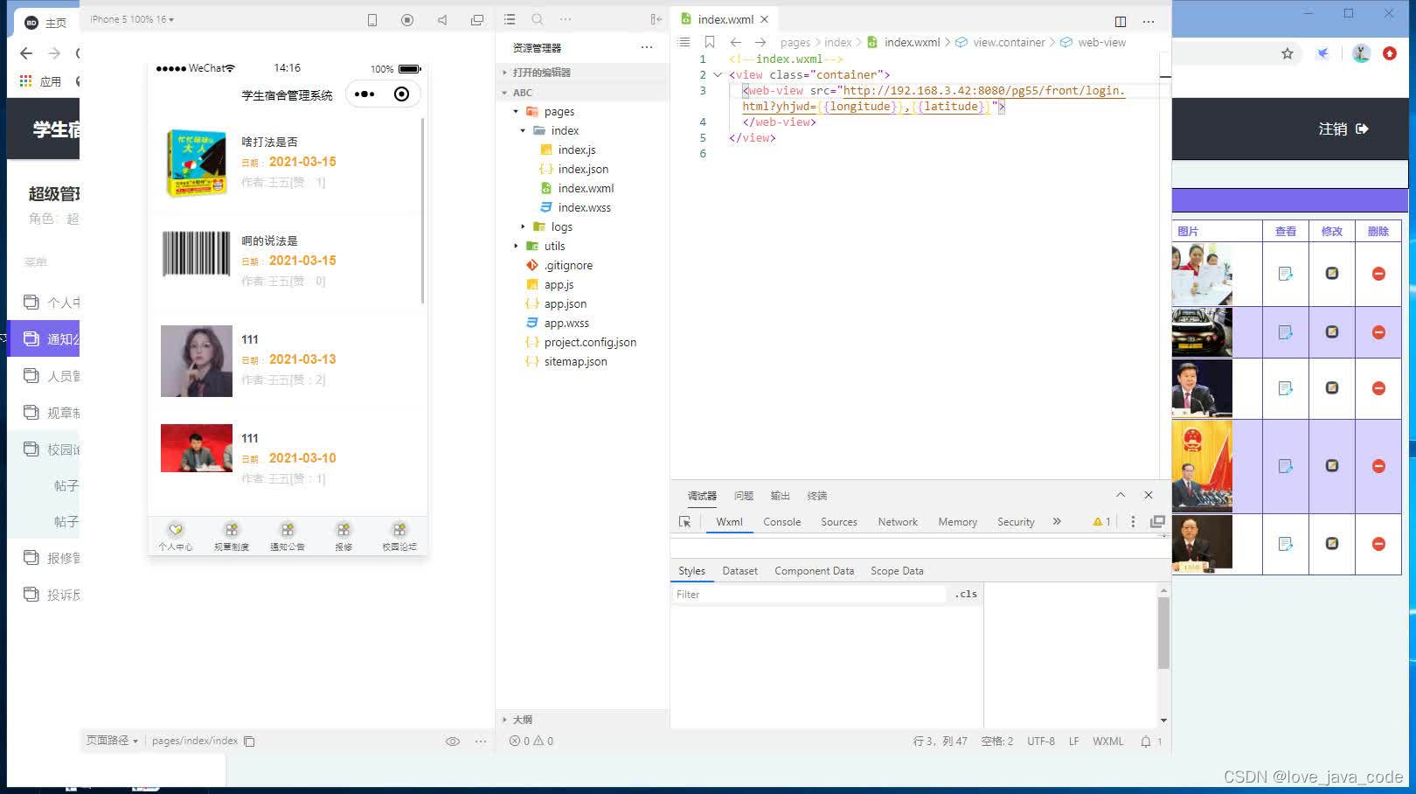Open the Component Data pane tab
1416x794 pixels.
click(x=815, y=571)
